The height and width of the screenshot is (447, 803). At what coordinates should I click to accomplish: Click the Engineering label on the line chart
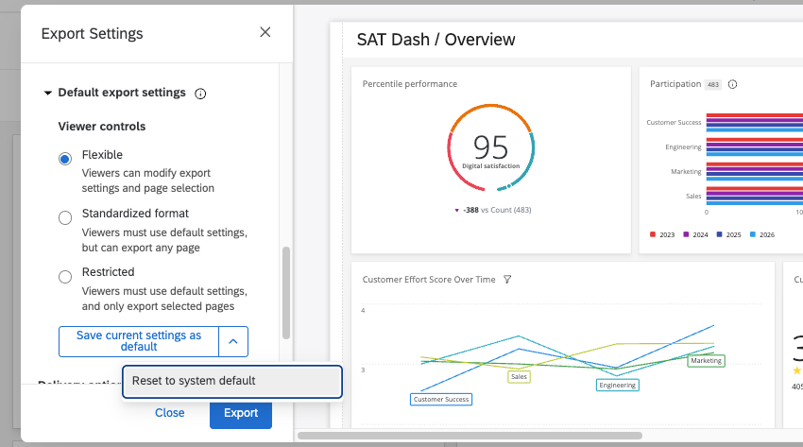(617, 385)
